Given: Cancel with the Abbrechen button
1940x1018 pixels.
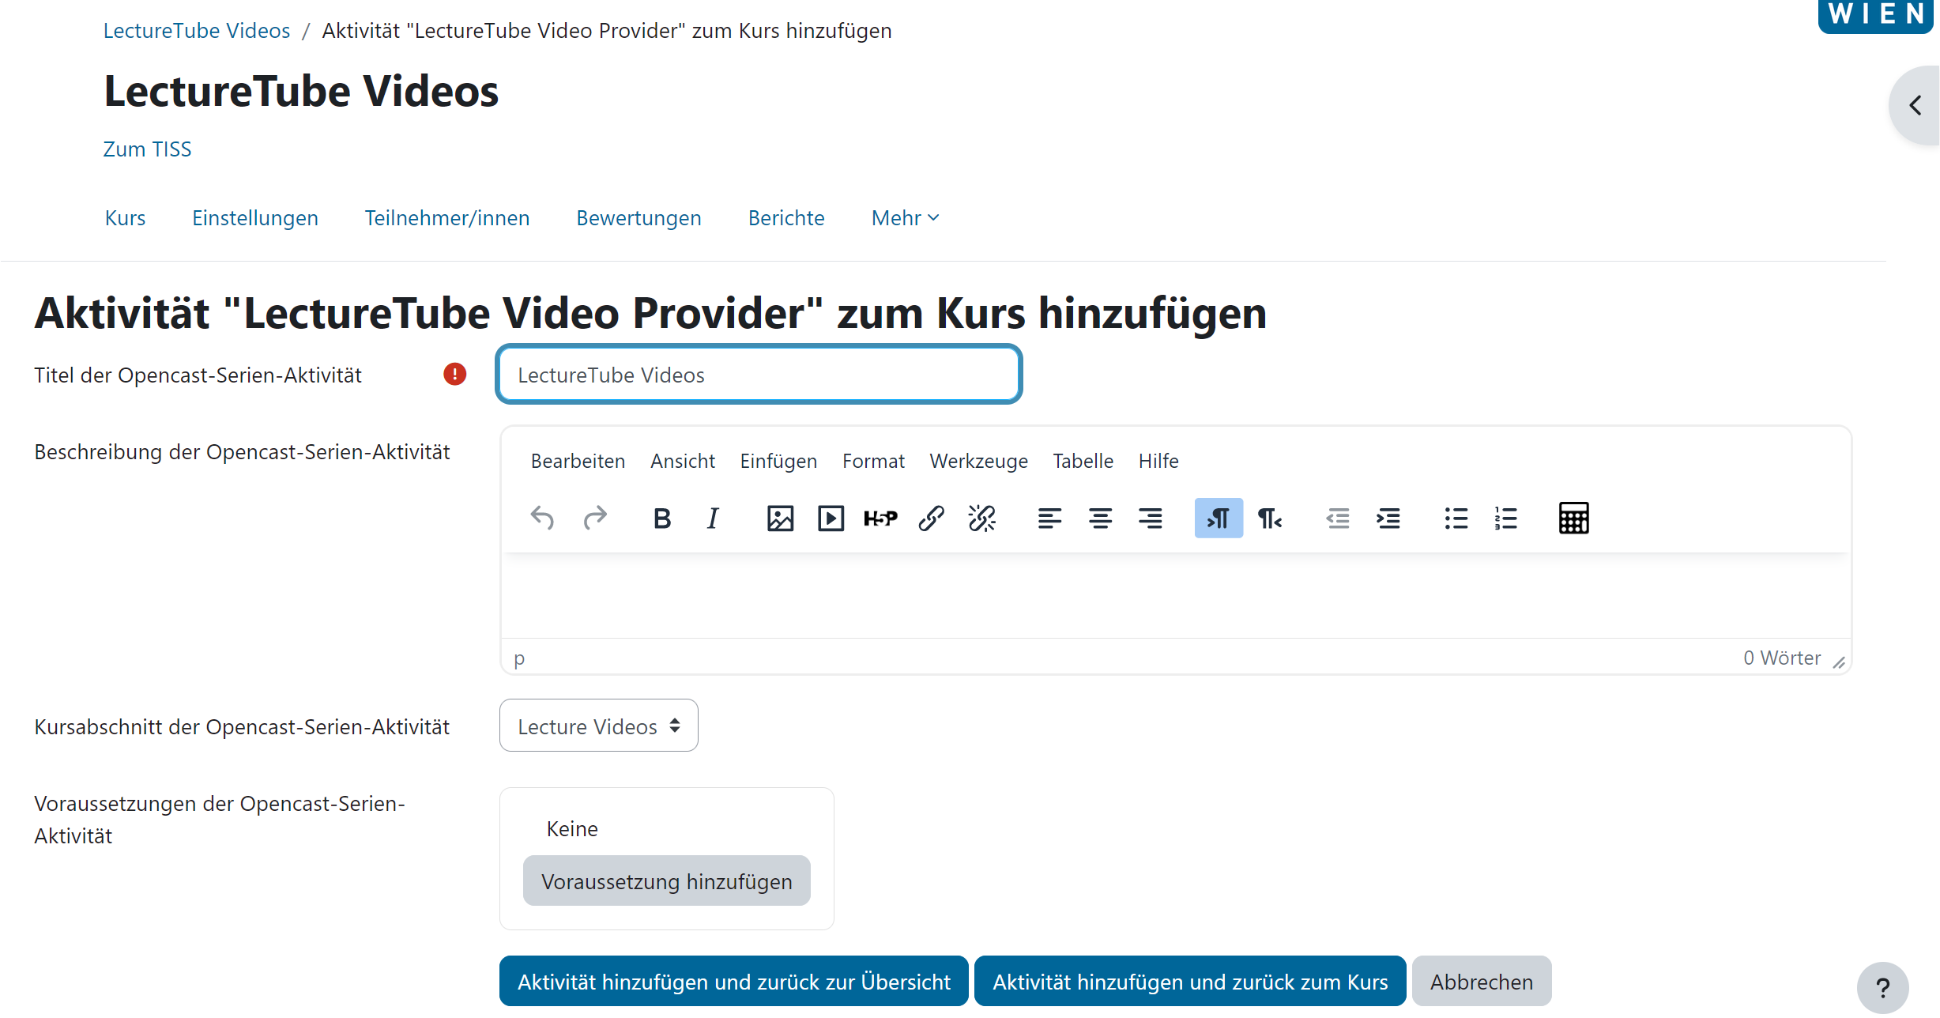Looking at the screenshot, I should (1482, 981).
